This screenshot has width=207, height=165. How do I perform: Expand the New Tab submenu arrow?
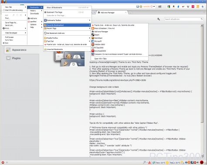point(25,7)
